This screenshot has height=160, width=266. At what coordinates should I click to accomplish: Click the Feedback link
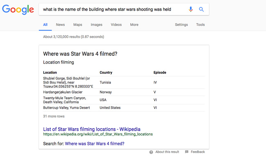tap(198, 152)
